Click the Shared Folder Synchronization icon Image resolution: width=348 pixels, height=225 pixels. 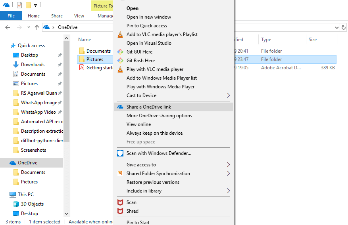tap(120, 174)
